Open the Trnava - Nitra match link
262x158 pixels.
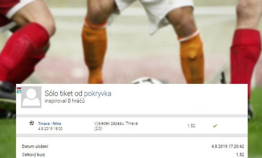pos(50,124)
